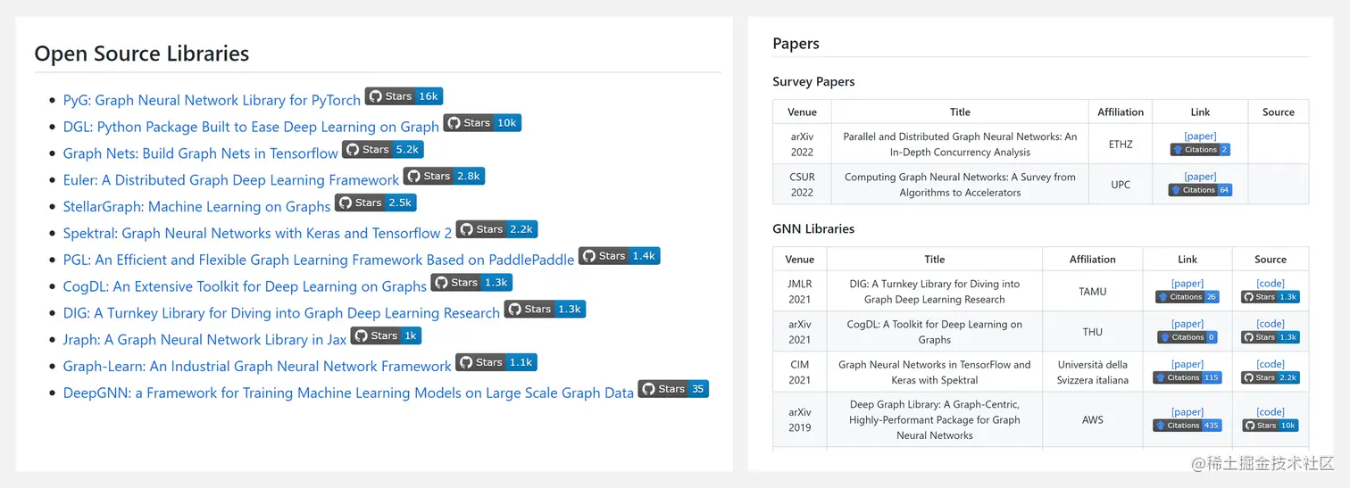The width and height of the screenshot is (1350, 488).
Task: Open CogDL Extensive Toolkit link
Action: click(x=245, y=286)
